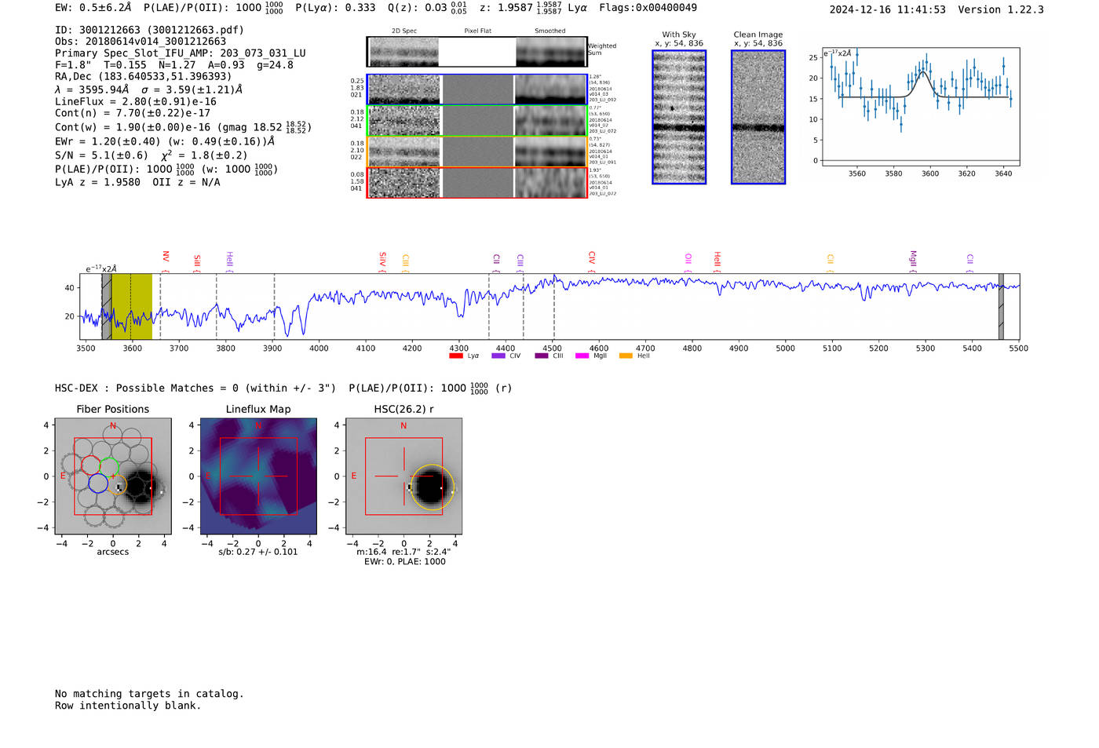Click the red fiber circle in Fiber Positions
Screen dimensions: 1099x748
point(91,465)
